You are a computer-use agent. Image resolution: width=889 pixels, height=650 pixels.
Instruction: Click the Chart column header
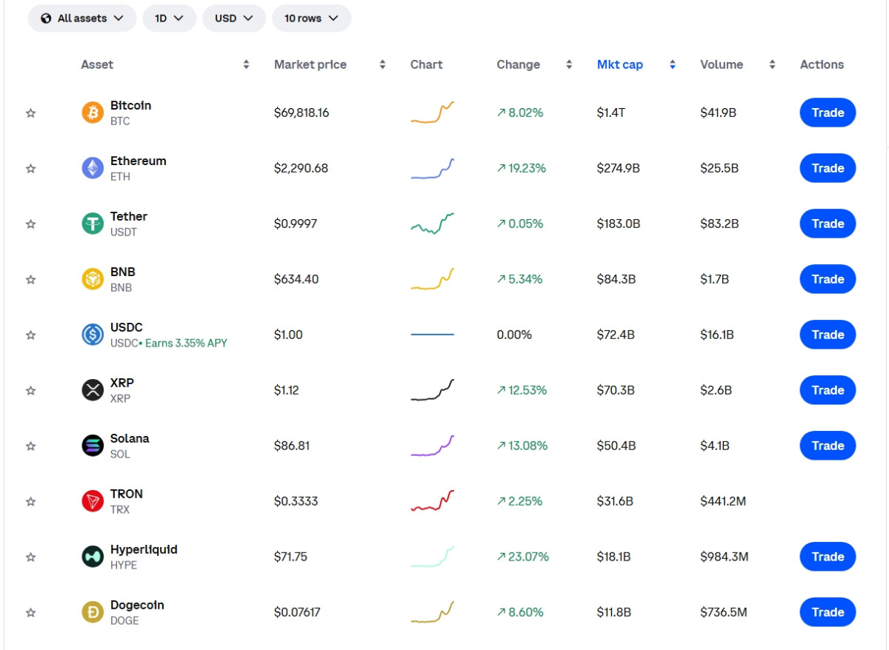[x=427, y=64]
